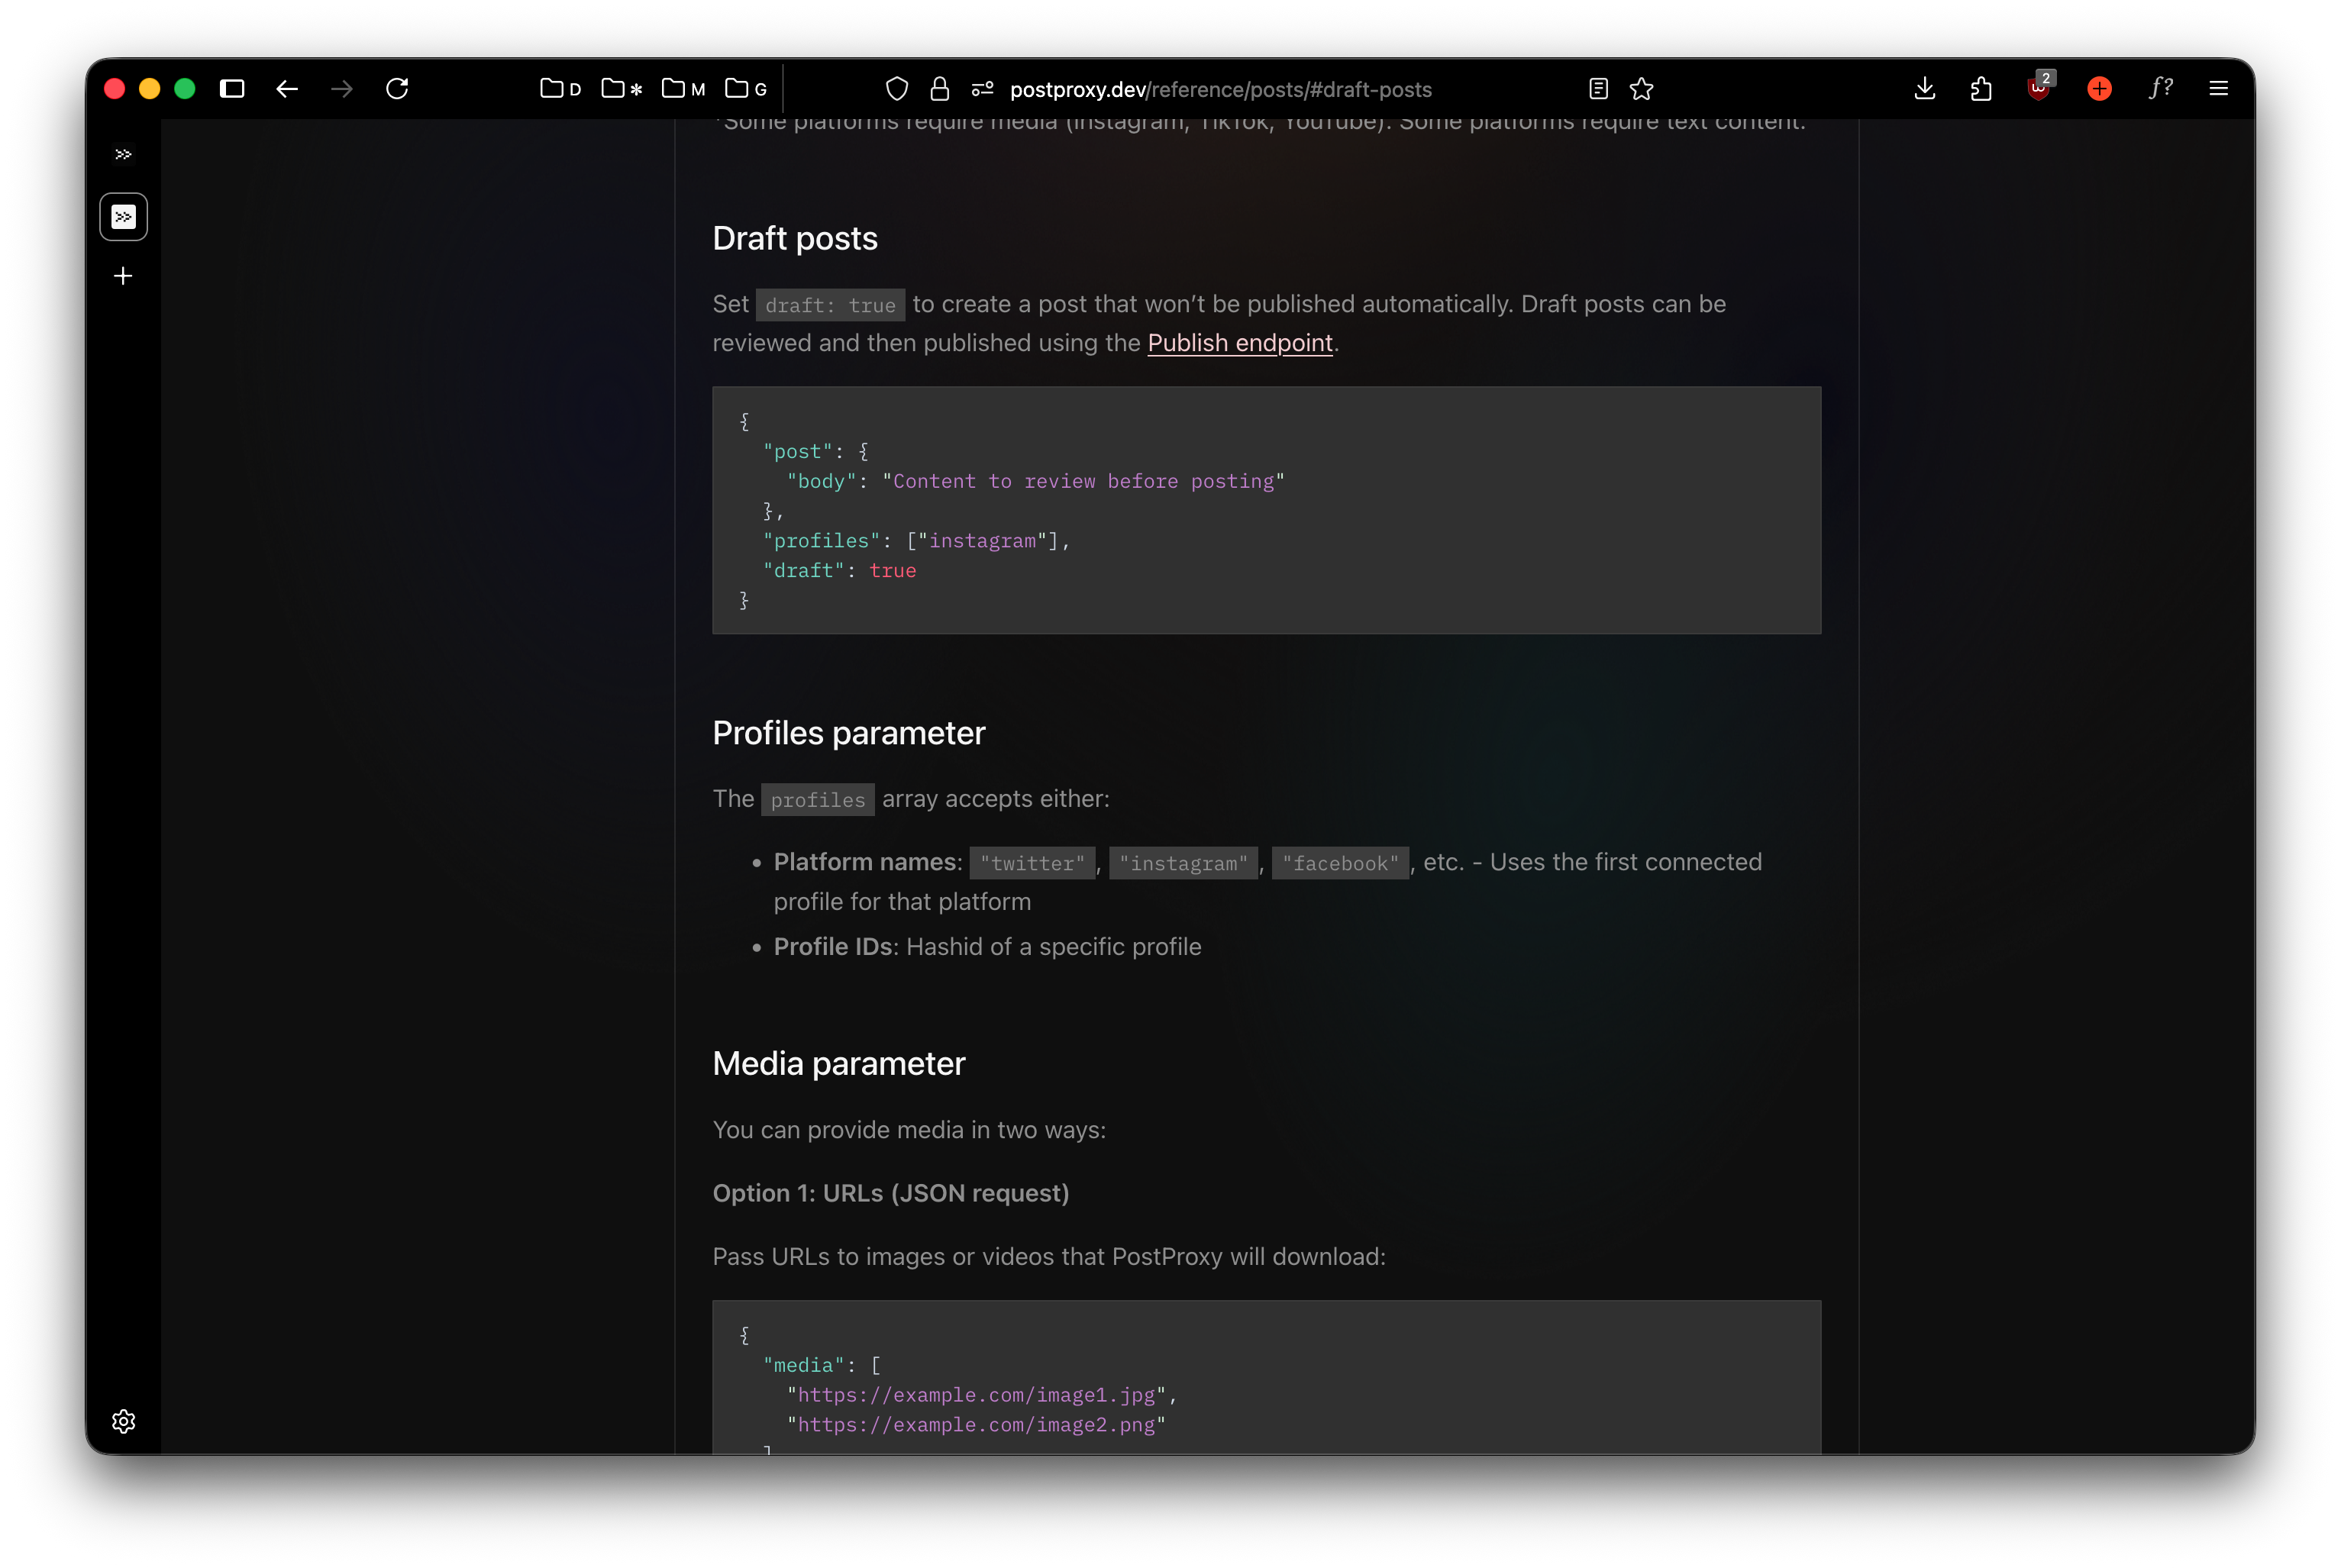This screenshot has width=2341, height=1568.
Task: Select the terminal-style sidebar tab
Action: click(123, 217)
